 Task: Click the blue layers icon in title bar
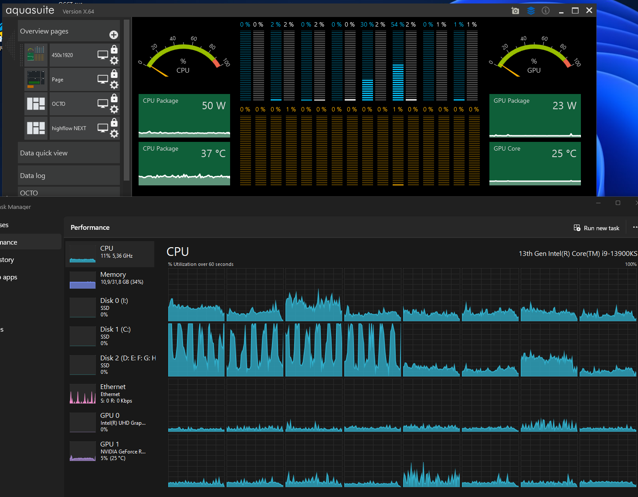click(x=531, y=11)
